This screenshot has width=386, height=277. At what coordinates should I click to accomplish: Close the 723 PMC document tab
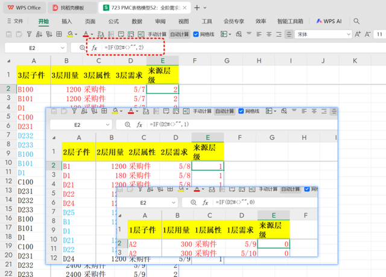pyautogui.click(x=185, y=8)
